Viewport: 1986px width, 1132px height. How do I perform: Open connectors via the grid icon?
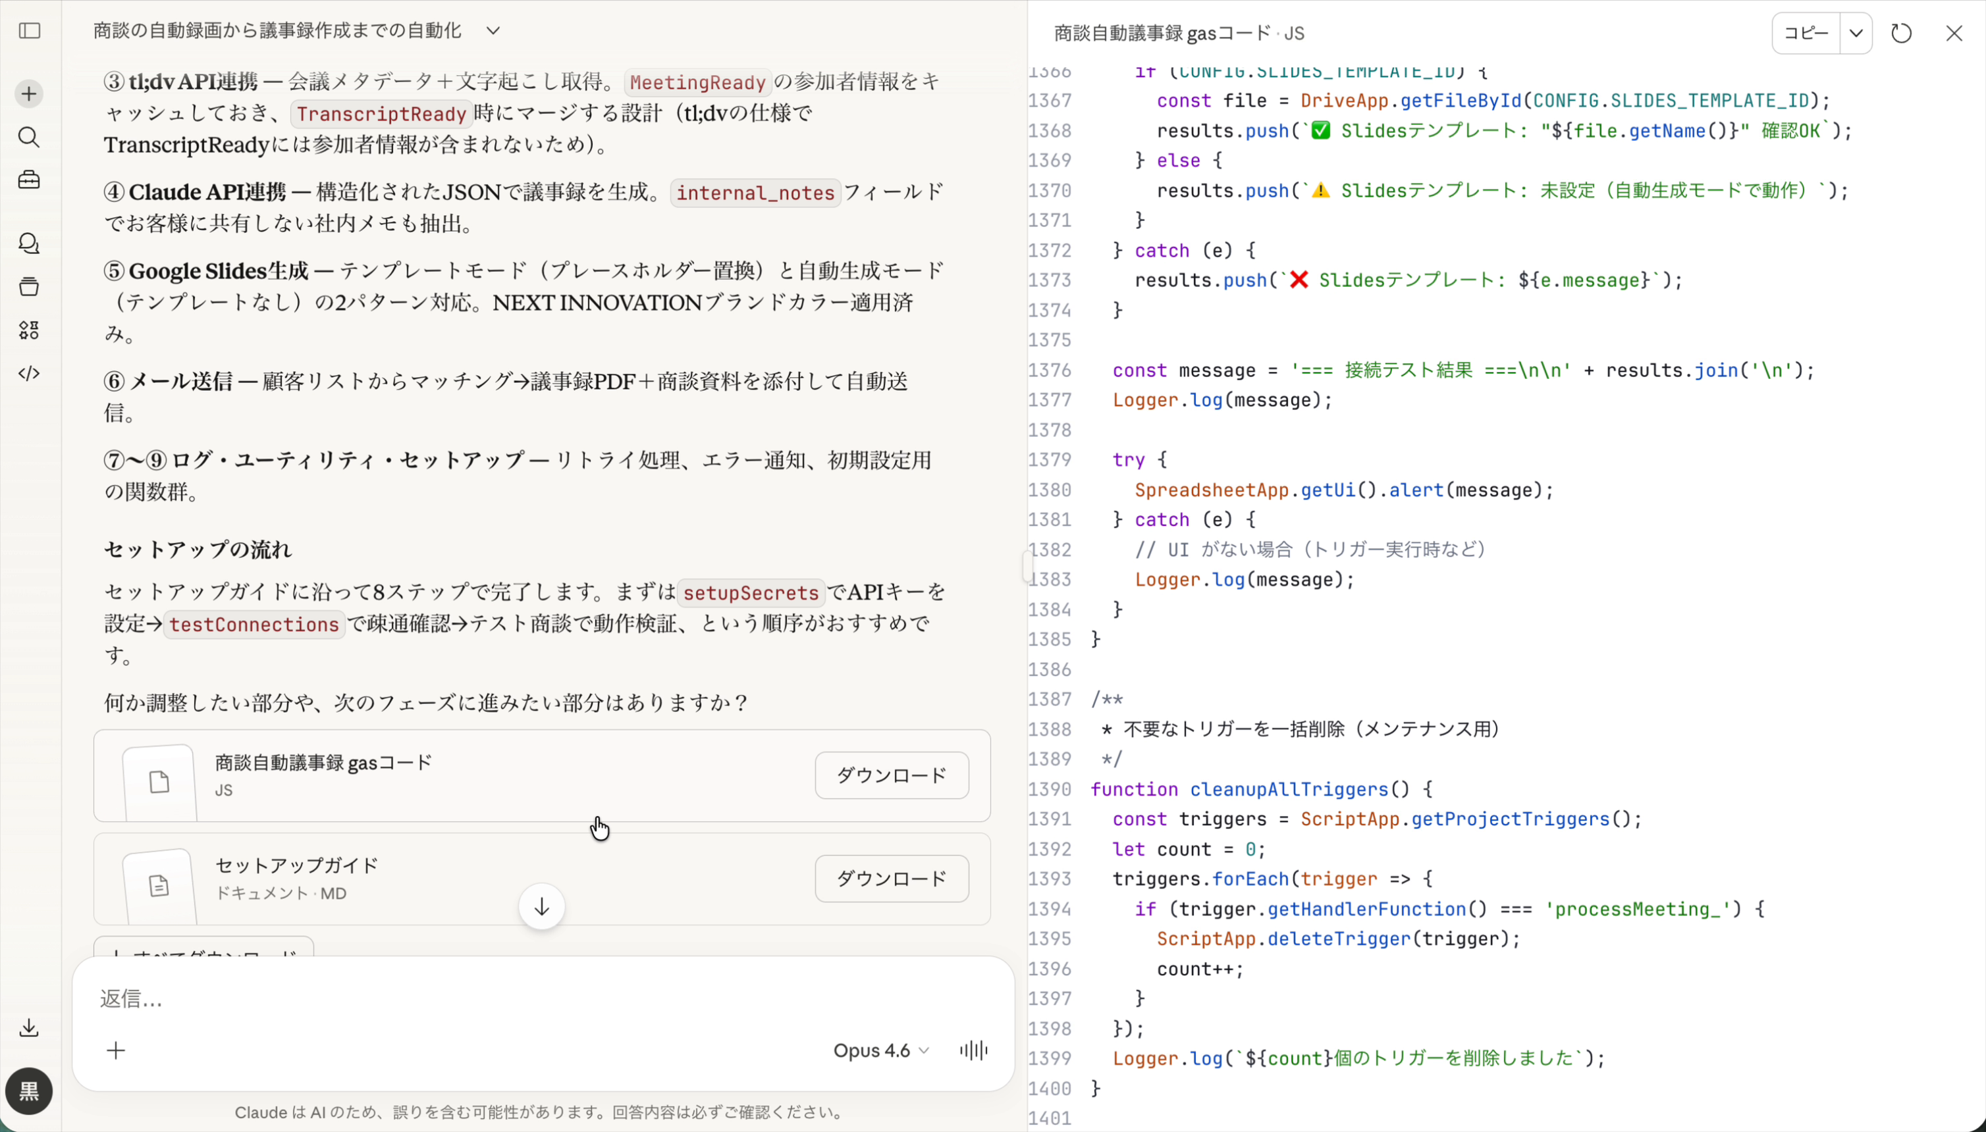coord(29,330)
